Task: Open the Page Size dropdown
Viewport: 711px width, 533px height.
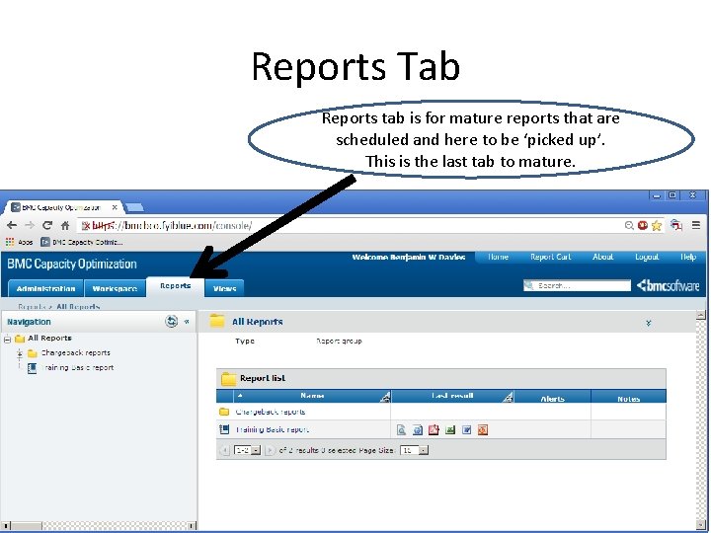Action: 414,450
